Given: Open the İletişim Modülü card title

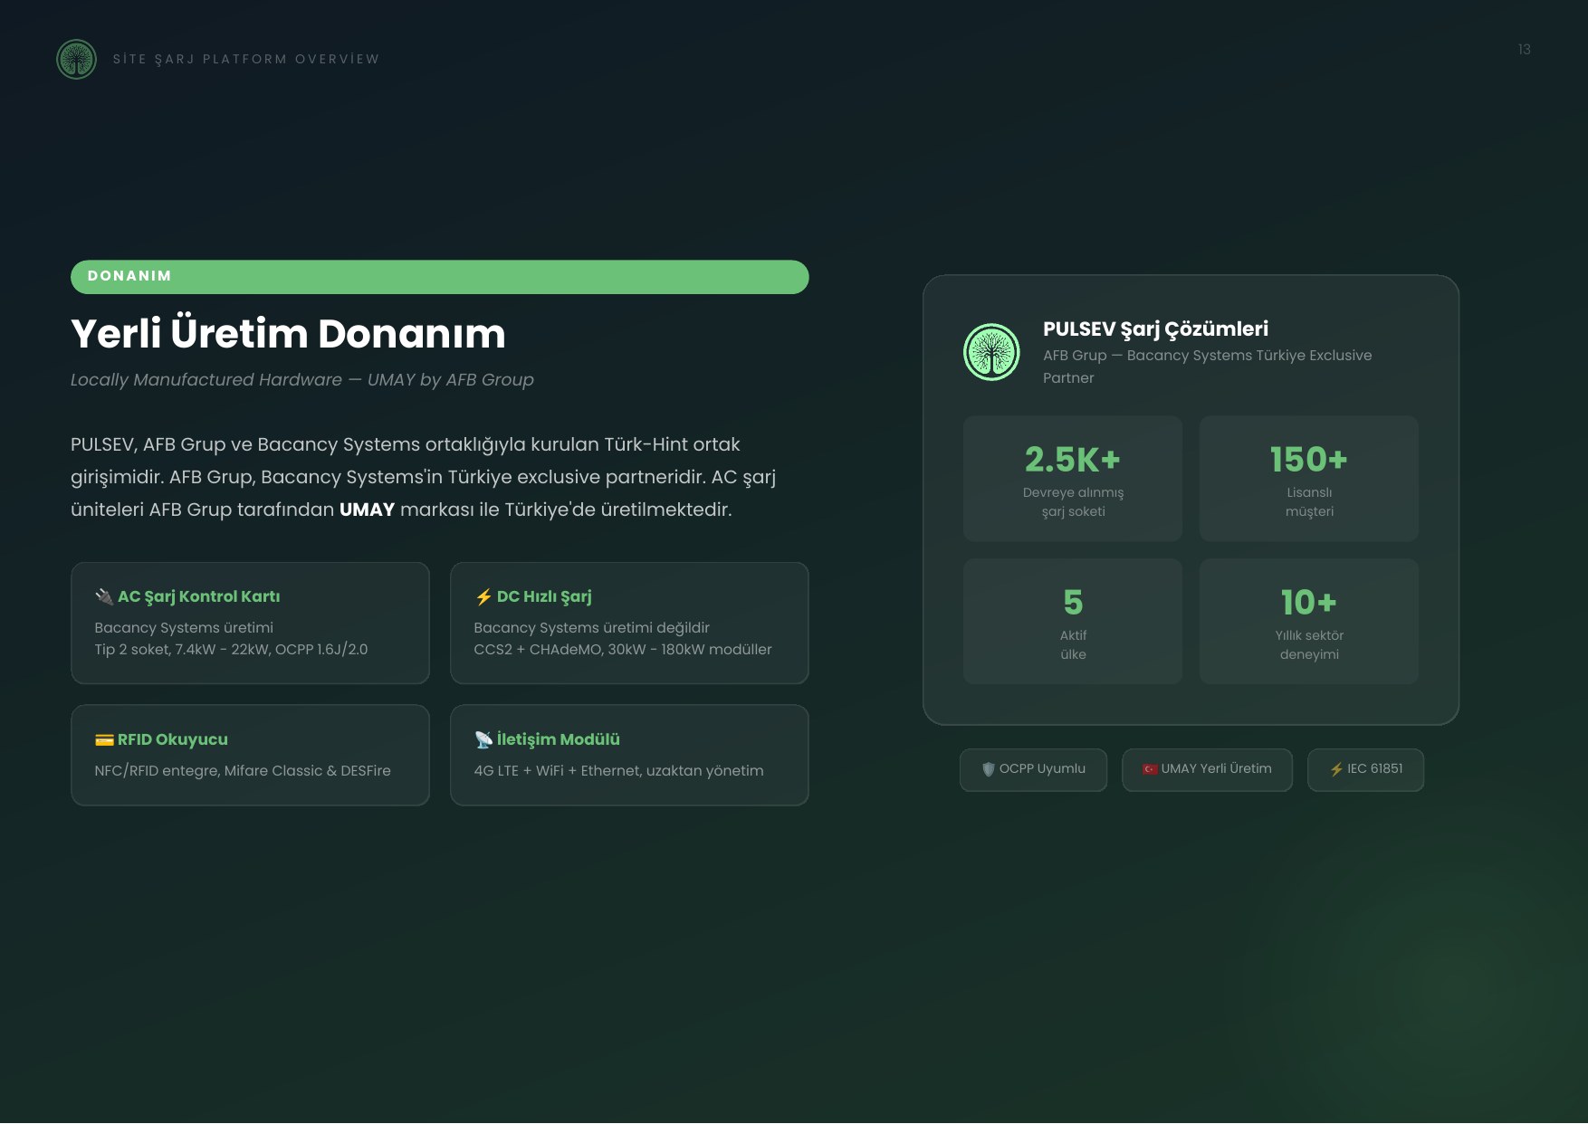Looking at the screenshot, I should (558, 739).
